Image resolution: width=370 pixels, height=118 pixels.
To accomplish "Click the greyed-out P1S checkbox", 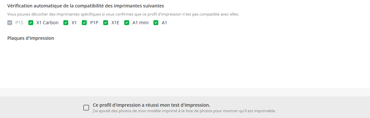I will (10, 23).
